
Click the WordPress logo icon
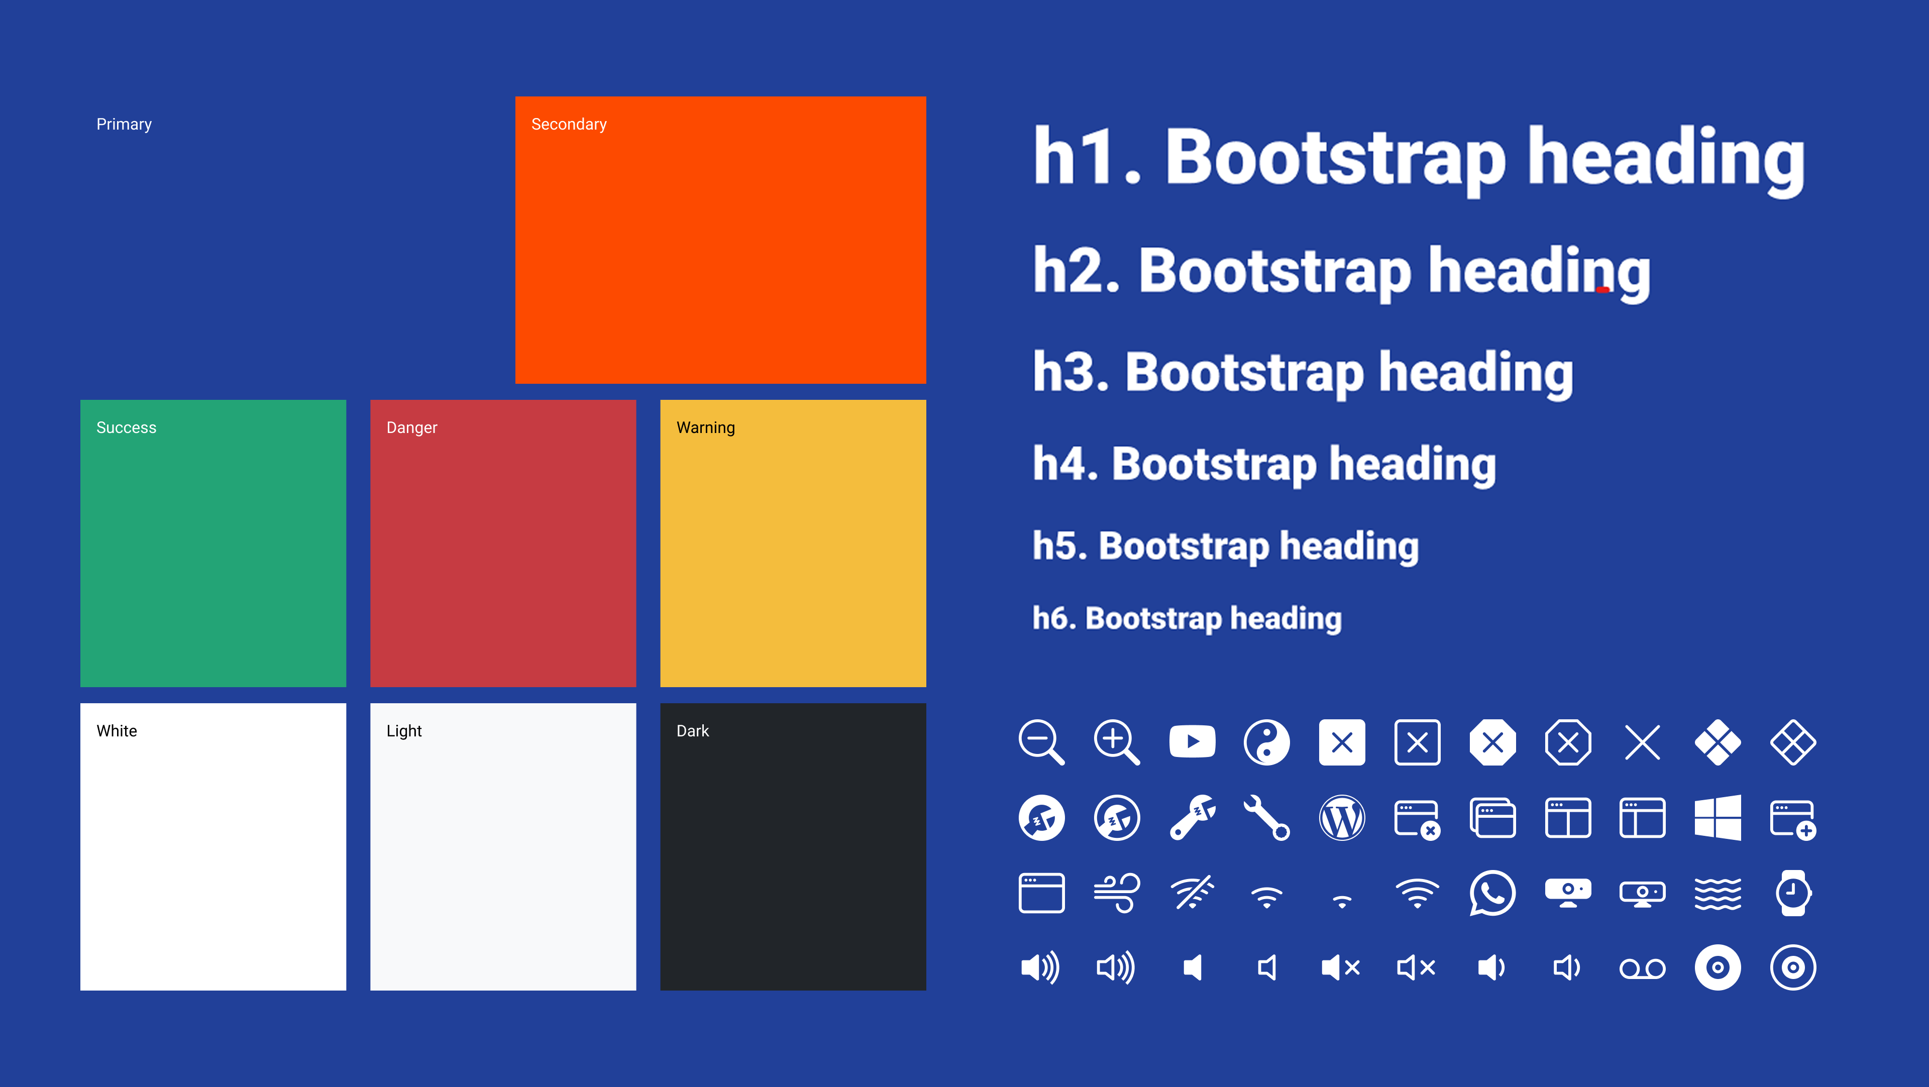[x=1342, y=817]
